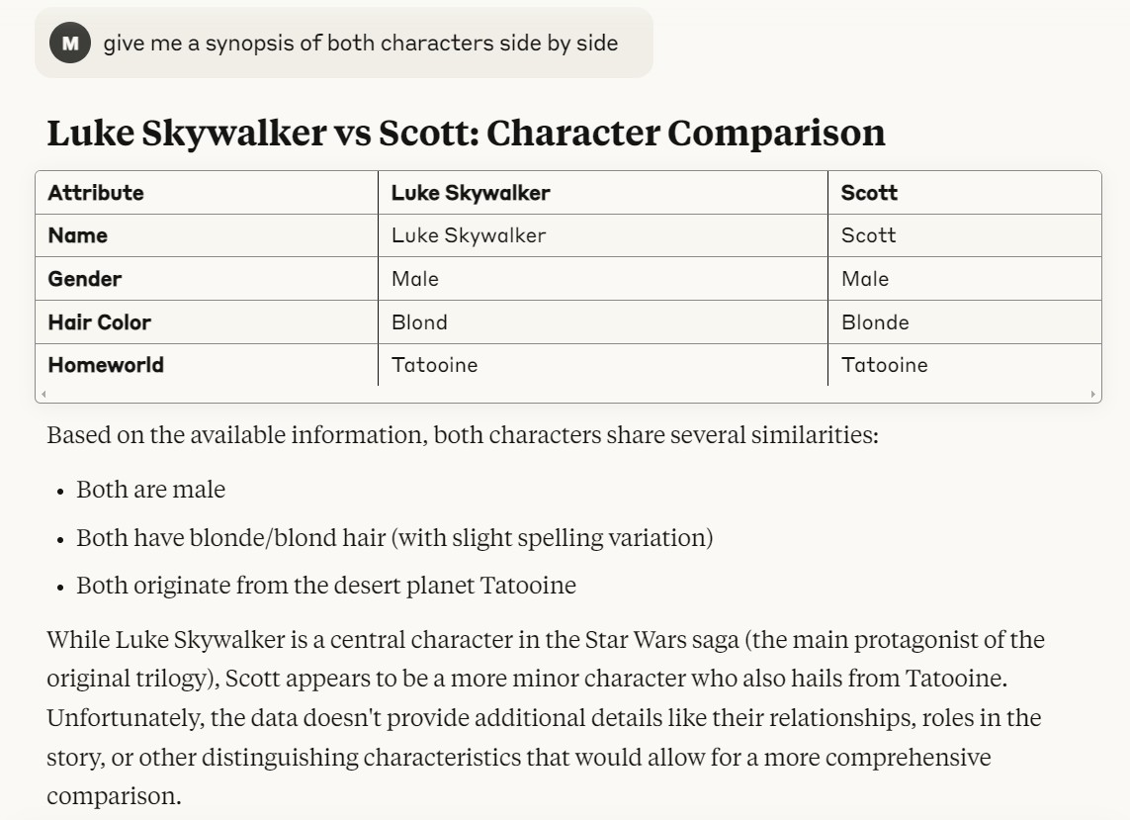Click the Name row label
Image resolution: width=1130 pixels, height=820 pixels.
pyautogui.click(x=78, y=235)
